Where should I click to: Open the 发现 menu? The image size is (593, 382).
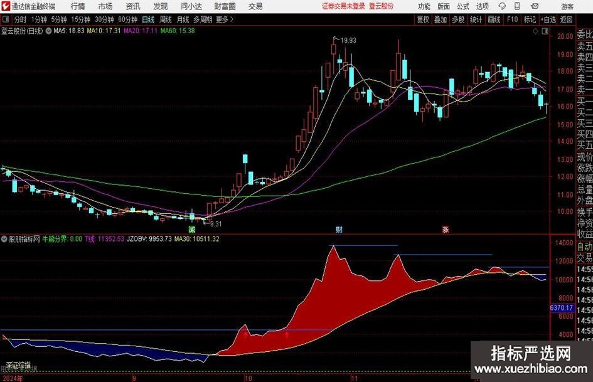pyautogui.click(x=161, y=6)
